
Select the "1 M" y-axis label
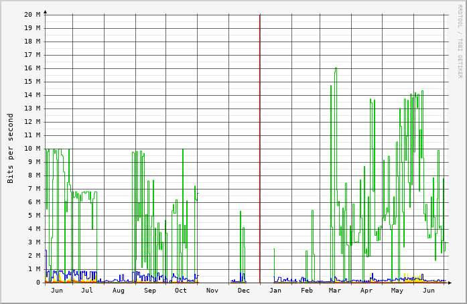coord(34,269)
